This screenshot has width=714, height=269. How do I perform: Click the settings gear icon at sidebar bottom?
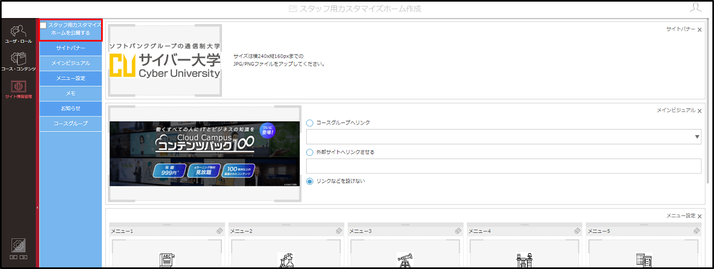tap(19, 245)
